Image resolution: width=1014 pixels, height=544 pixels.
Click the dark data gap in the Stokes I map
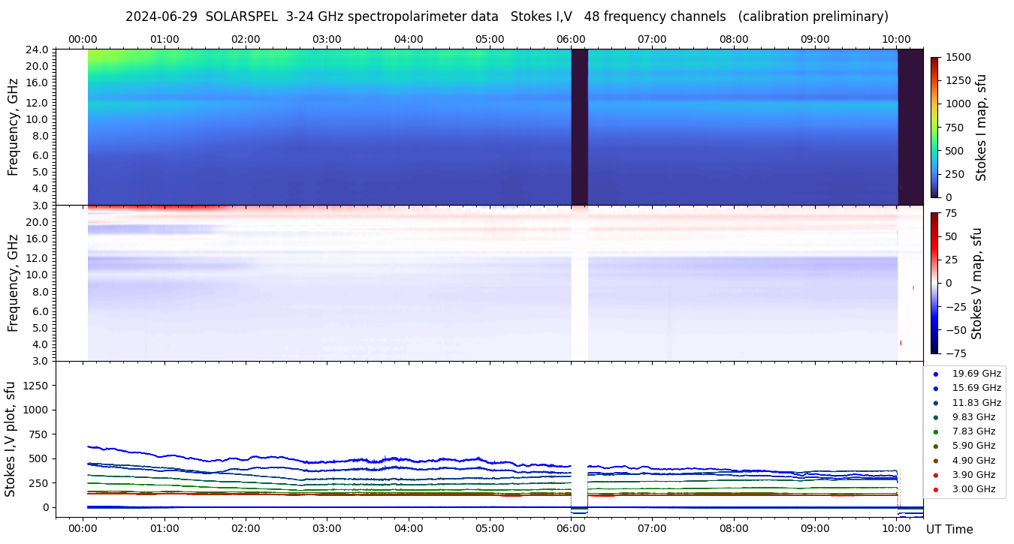pyautogui.click(x=579, y=127)
